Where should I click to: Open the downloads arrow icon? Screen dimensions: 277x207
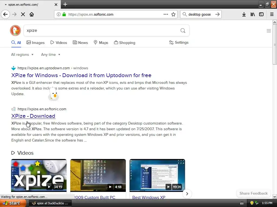pyautogui.click(x=244, y=14)
